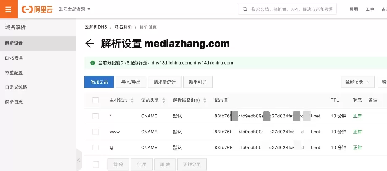
Task: Click the search magnifier icon
Action: click(x=245, y=9)
